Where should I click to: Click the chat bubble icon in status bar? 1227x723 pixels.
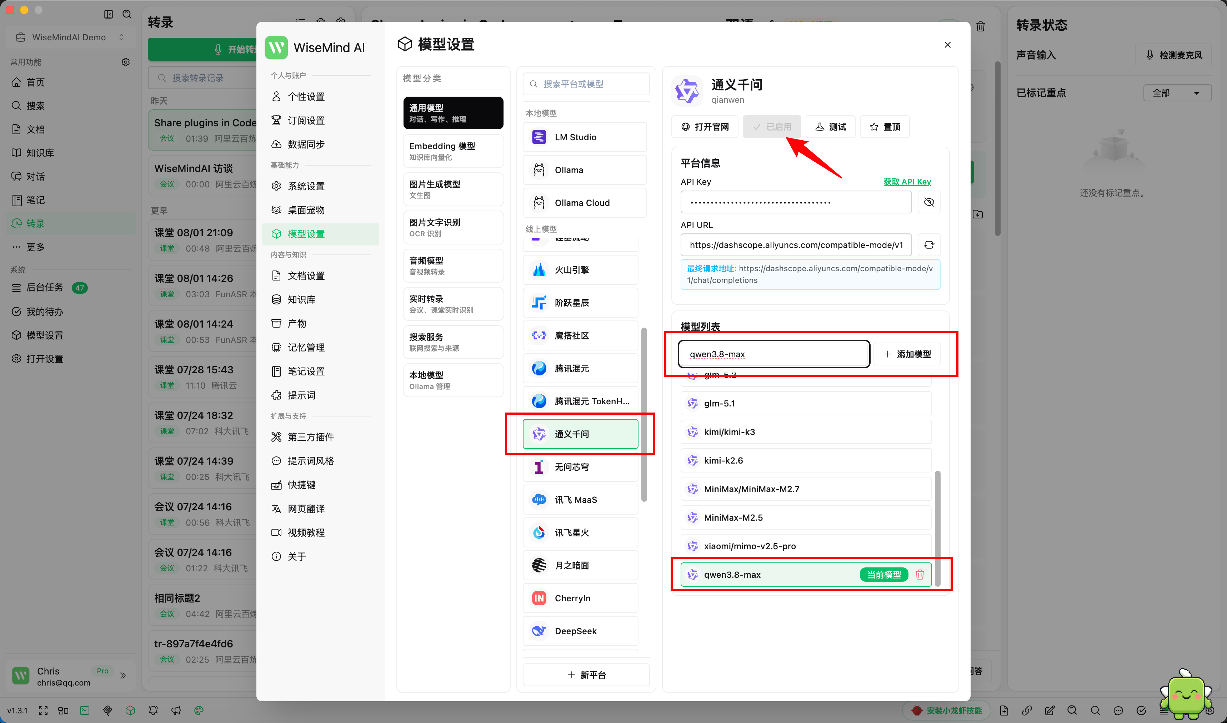tap(1118, 711)
